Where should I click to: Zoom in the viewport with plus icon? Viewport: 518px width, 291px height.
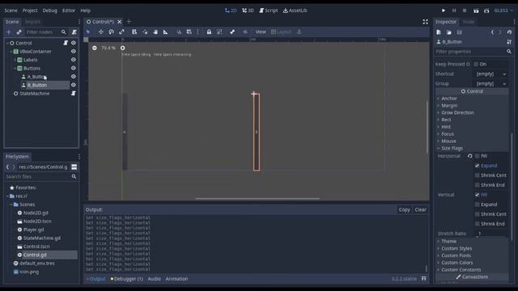[122, 48]
